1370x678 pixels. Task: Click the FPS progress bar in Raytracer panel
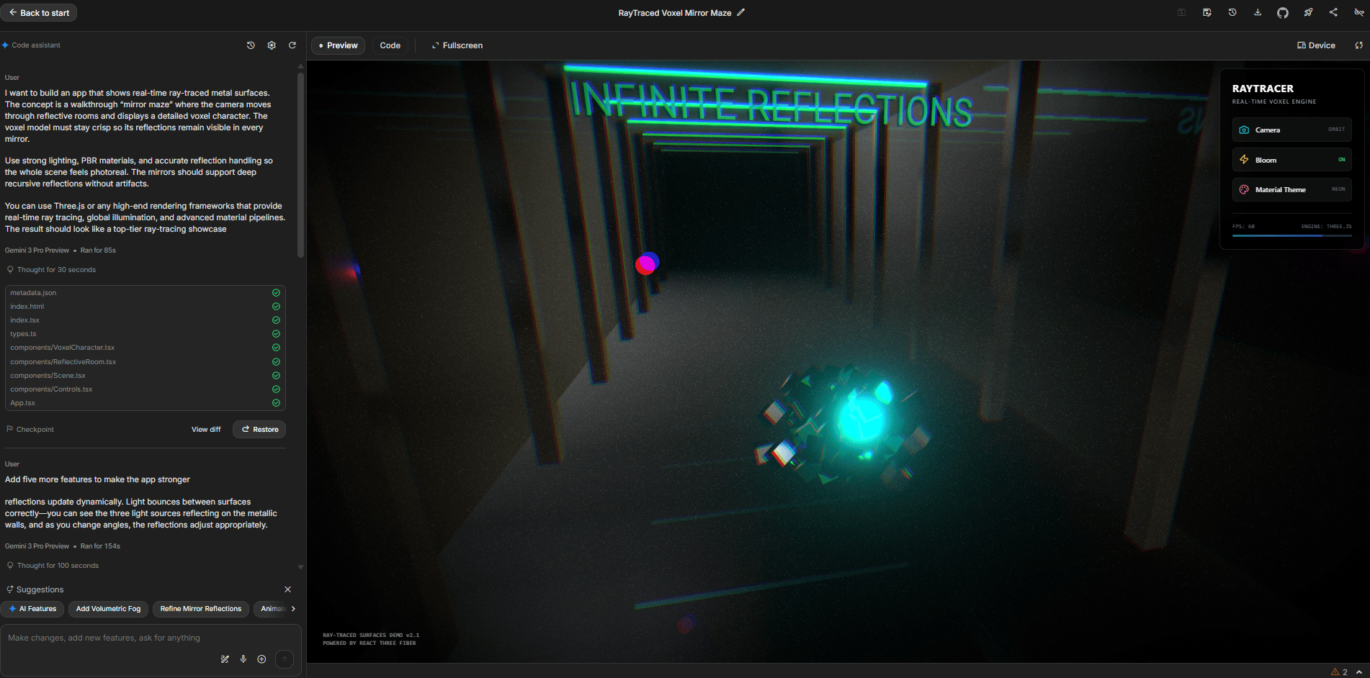(x=1291, y=235)
